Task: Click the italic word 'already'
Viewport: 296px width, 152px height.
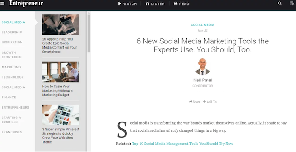Action: 172,130
